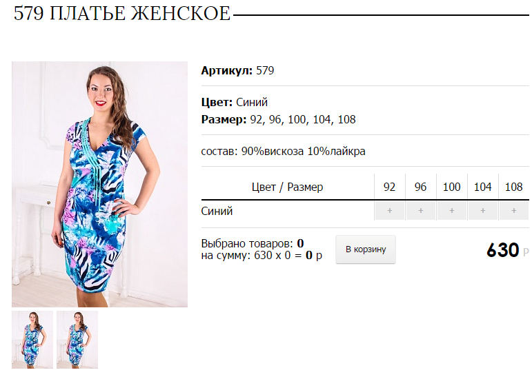Click the состав вискоза лайкра description
532x379 pixels.
[284, 151]
